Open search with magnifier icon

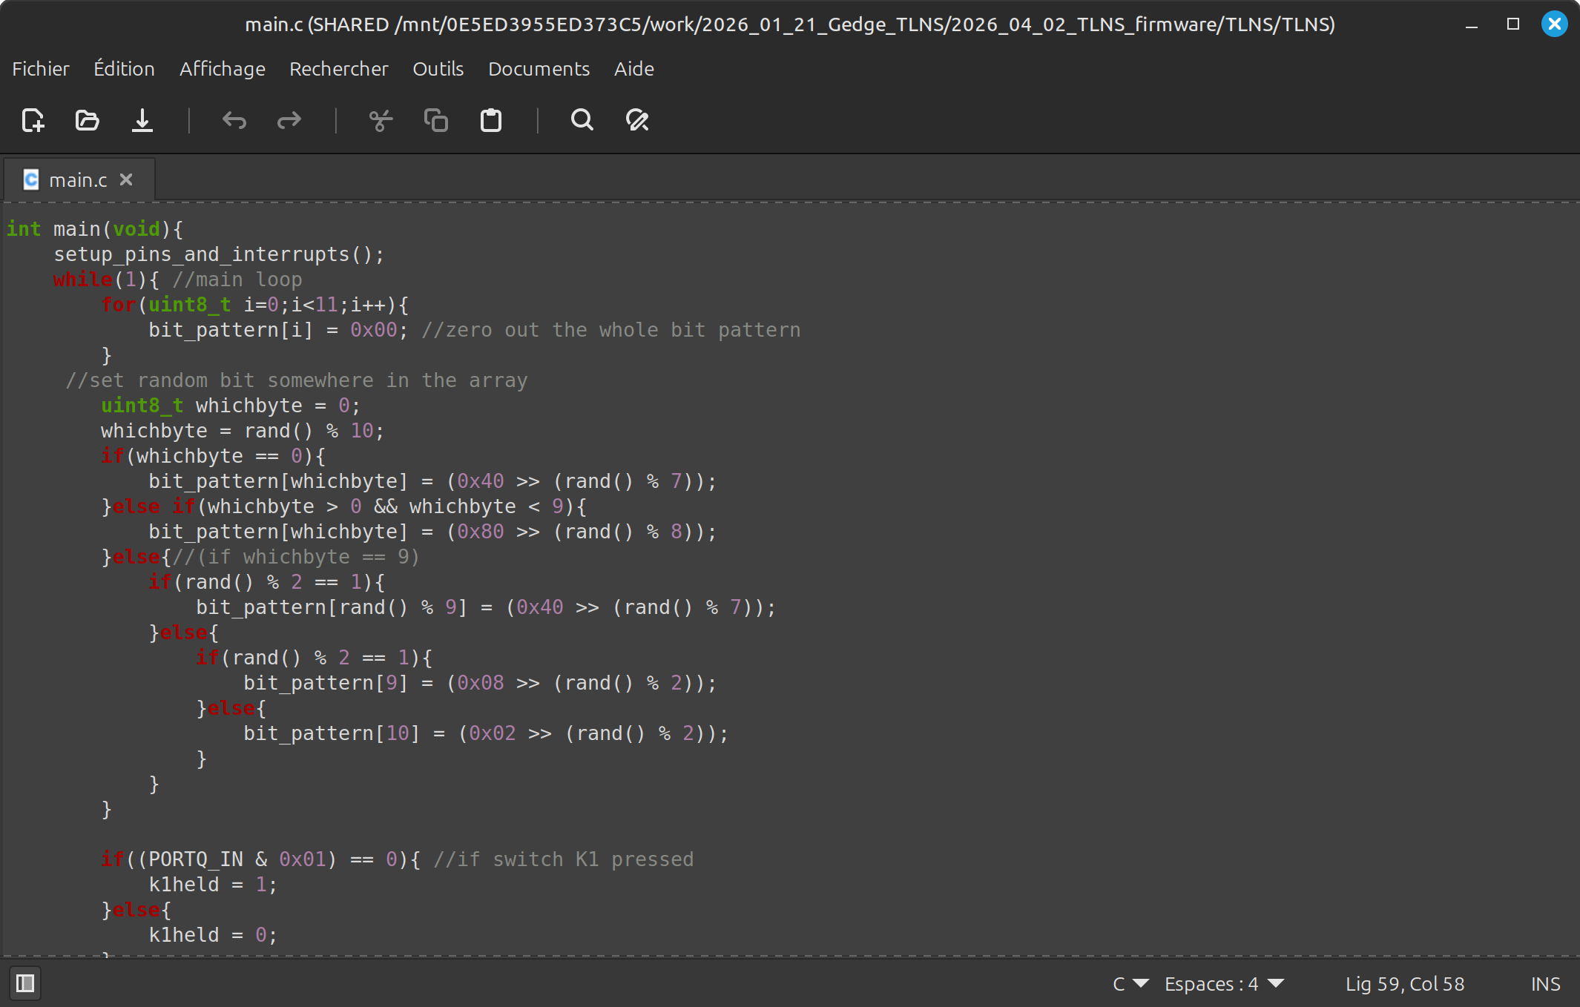tap(582, 120)
